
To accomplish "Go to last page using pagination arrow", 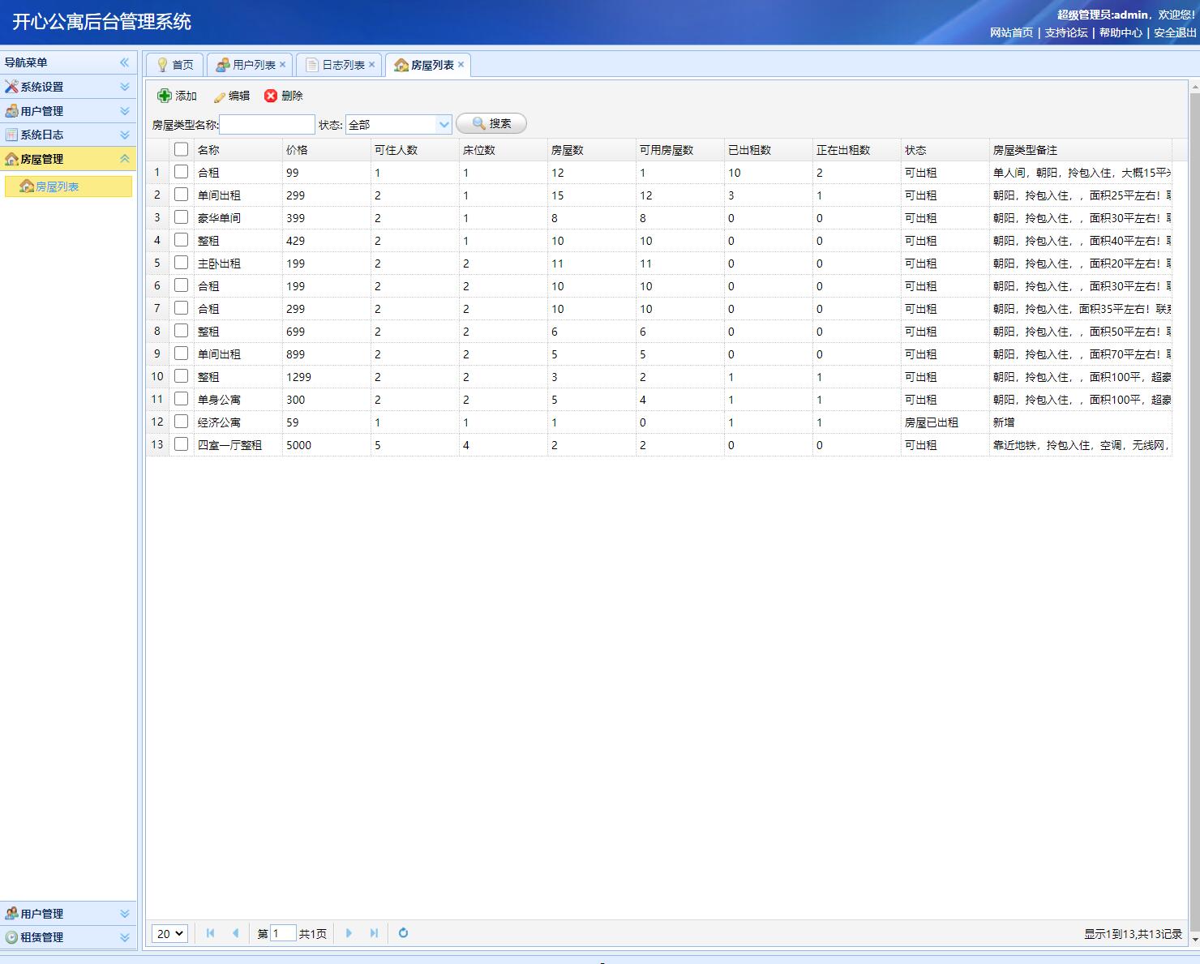I will coord(374,933).
